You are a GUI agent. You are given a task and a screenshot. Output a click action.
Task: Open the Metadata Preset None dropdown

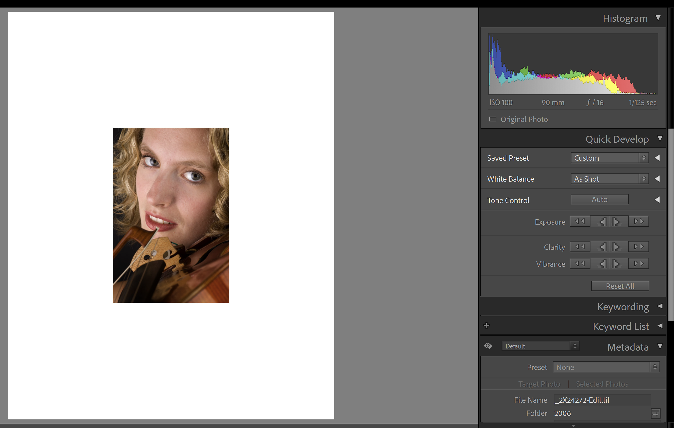click(x=606, y=367)
